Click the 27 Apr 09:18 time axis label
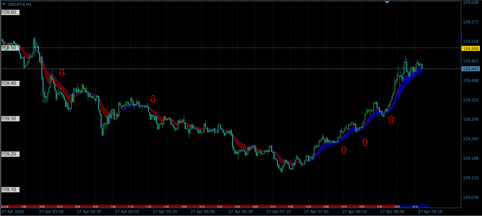The width and height of the screenshot is (482, 216). coord(430,212)
